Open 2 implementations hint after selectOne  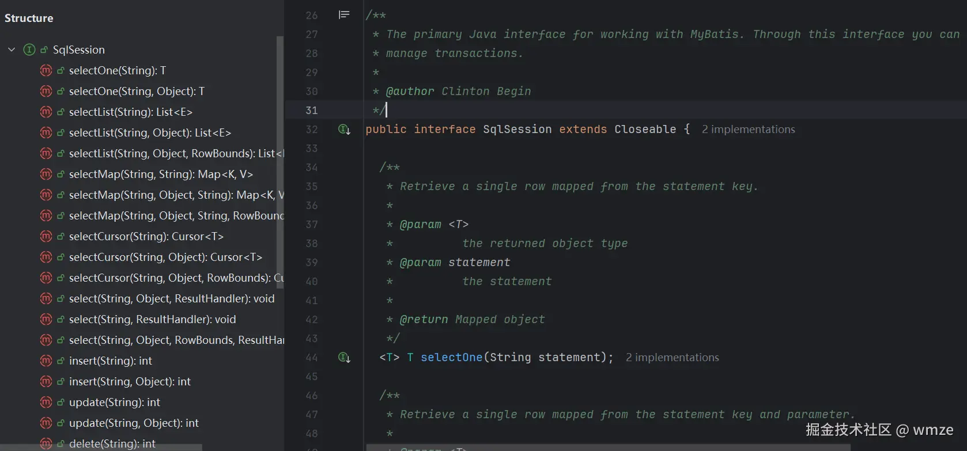[x=672, y=358]
